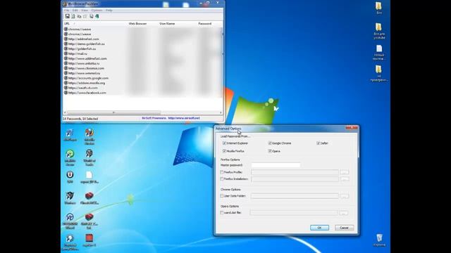Click the Master password input field
The width and height of the screenshot is (451, 253).
pos(276,165)
